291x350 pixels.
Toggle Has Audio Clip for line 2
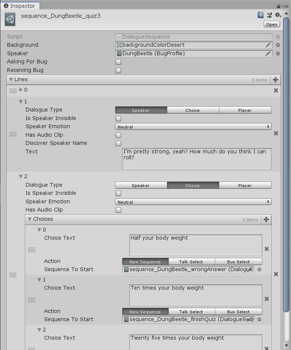[118, 210]
